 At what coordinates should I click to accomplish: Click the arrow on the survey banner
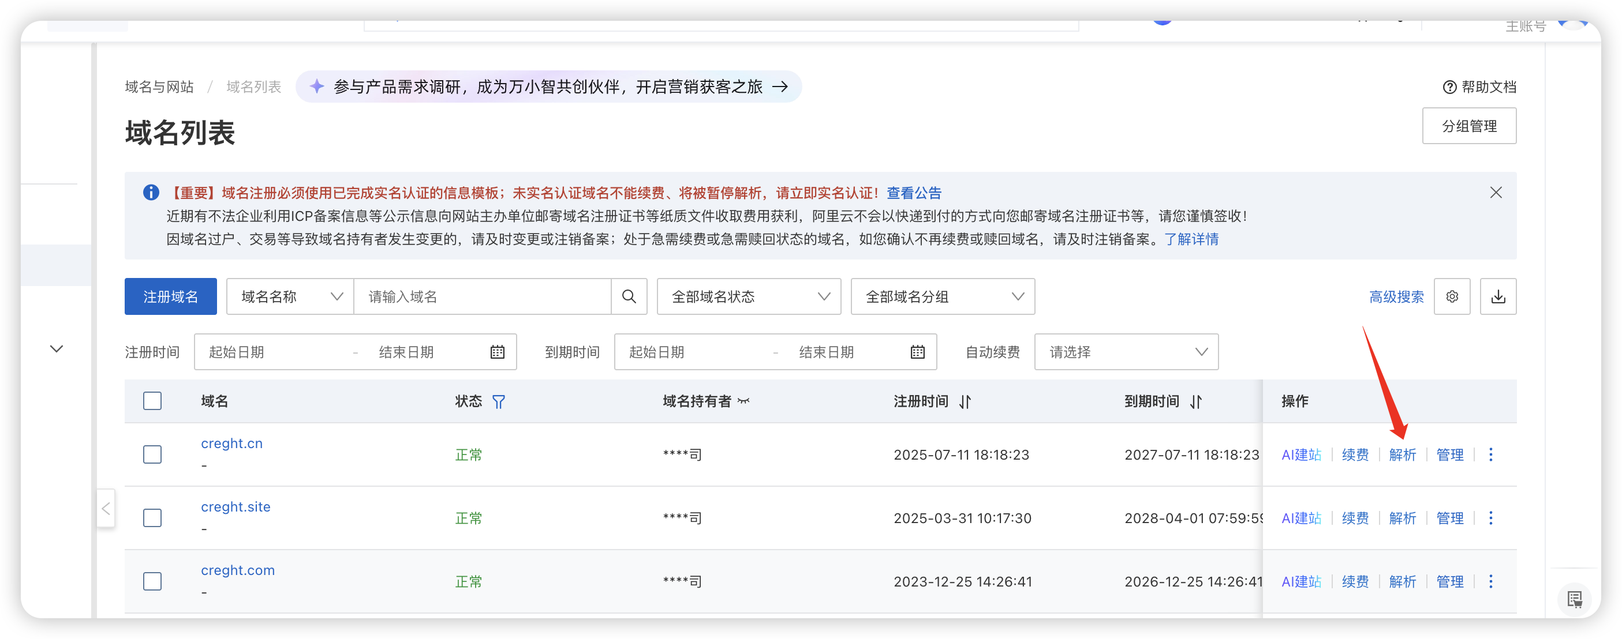[780, 87]
